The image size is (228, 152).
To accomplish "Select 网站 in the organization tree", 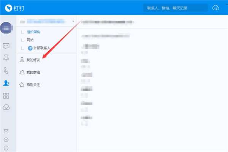I will point(30,40).
